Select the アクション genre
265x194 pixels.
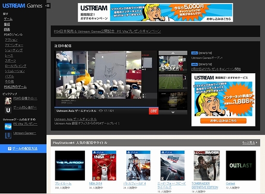[x=11, y=40]
